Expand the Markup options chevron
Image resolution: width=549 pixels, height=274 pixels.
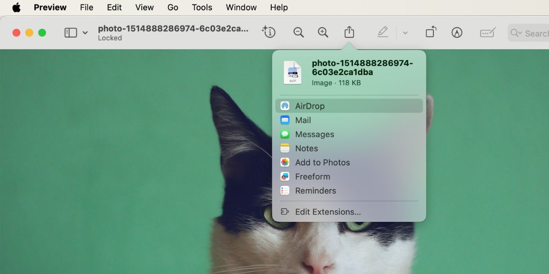click(404, 32)
